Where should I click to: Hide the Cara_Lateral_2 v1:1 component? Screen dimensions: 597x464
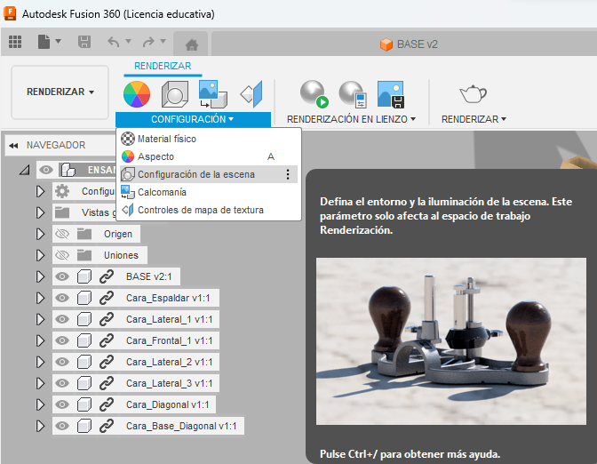pos(62,362)
